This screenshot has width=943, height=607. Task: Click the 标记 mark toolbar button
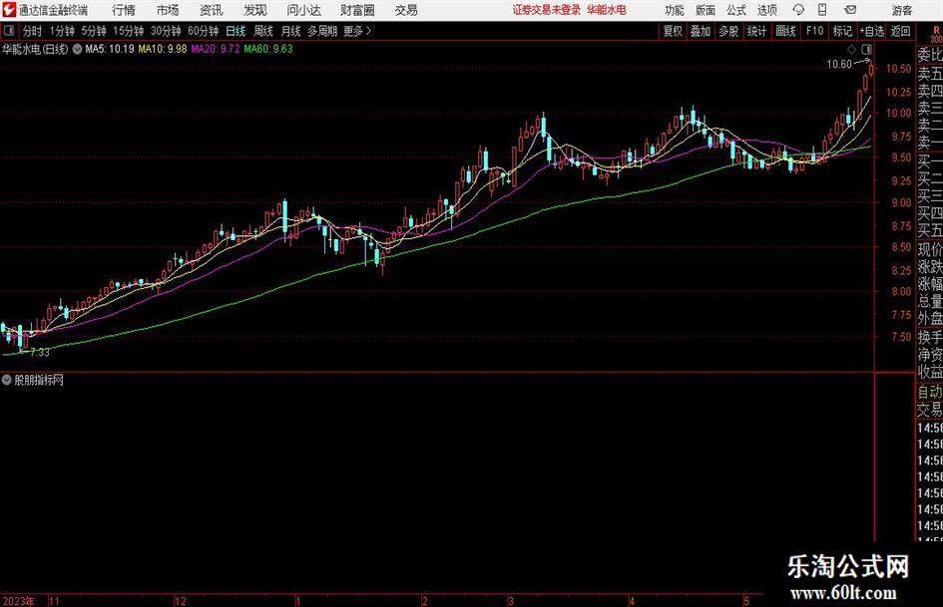point(842,31)
